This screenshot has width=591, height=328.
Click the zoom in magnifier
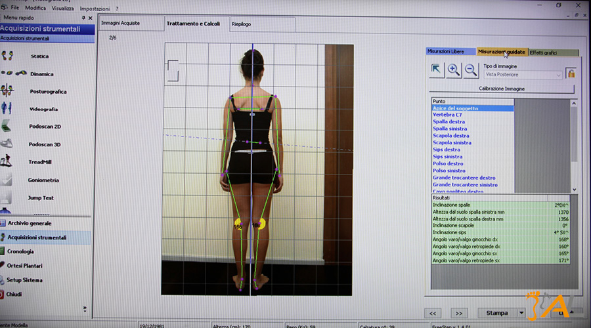453,70
